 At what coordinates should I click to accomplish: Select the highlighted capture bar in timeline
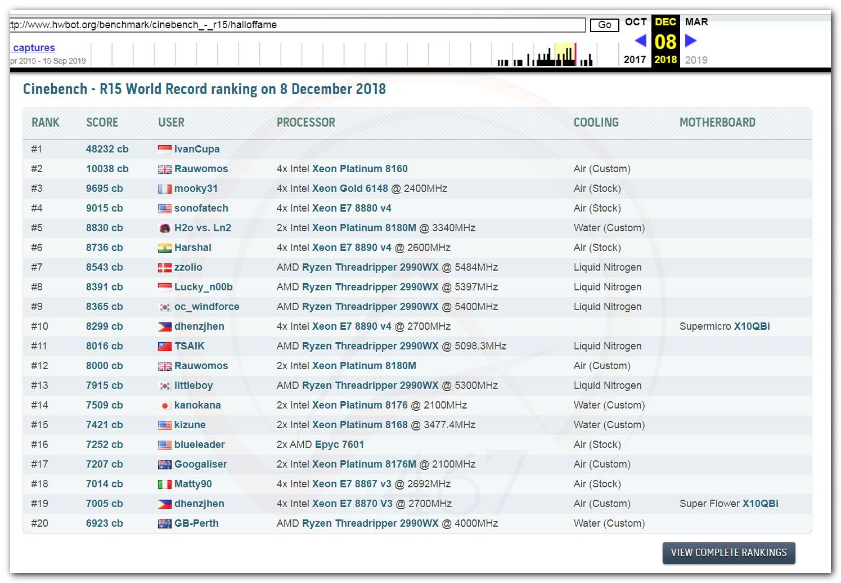tap(565, 55)
